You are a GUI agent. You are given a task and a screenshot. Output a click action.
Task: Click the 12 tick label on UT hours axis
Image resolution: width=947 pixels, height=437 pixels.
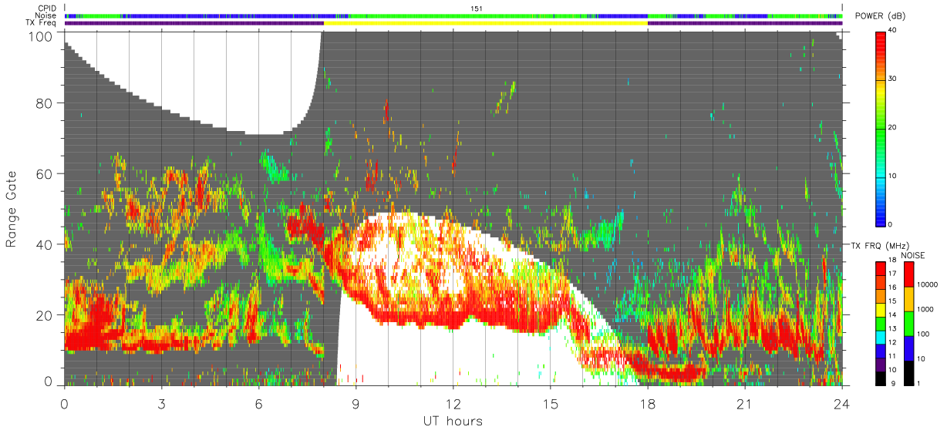point(453,404)
